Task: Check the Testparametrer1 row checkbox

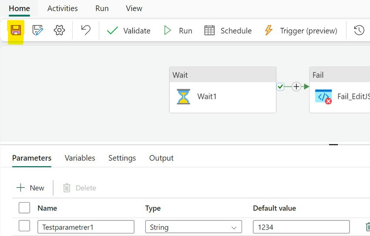Action: (24, 226)
